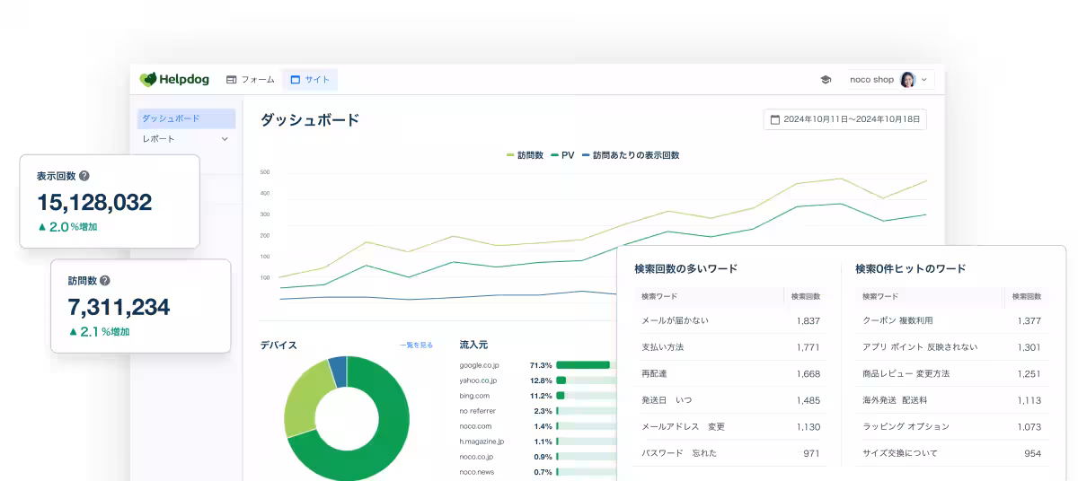Toggle 訪問数 series in chart legend
This screenshot has height=481, width=1078.
[x=526, y=155]
